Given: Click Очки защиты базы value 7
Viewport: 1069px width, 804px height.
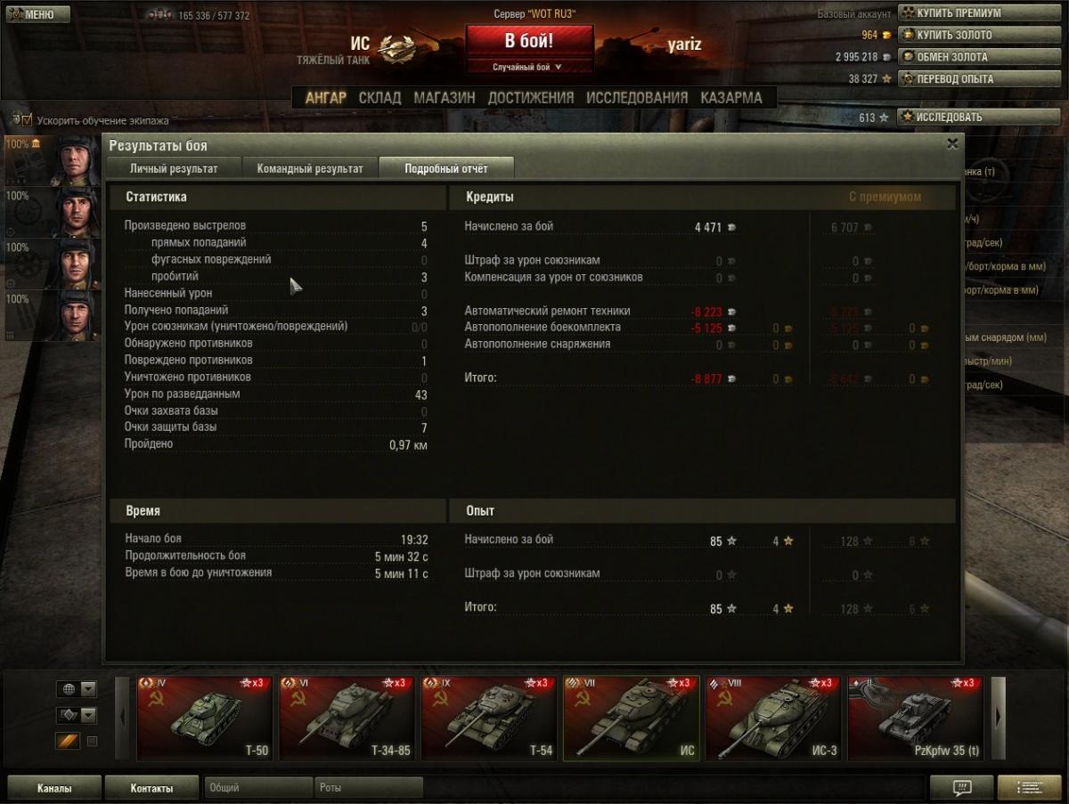Looking at the screenshot, I should coord(424,428).
